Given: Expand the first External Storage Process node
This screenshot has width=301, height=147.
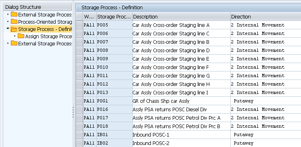Looking at the screenshot, I should [8, 14].
